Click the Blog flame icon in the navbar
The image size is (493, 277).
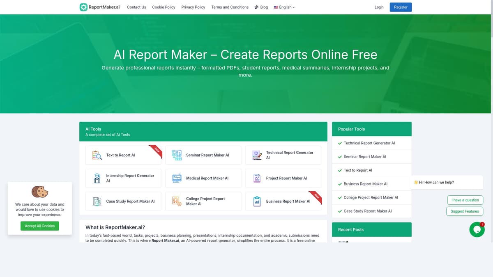pyautogui.click(x=256, y=7)
